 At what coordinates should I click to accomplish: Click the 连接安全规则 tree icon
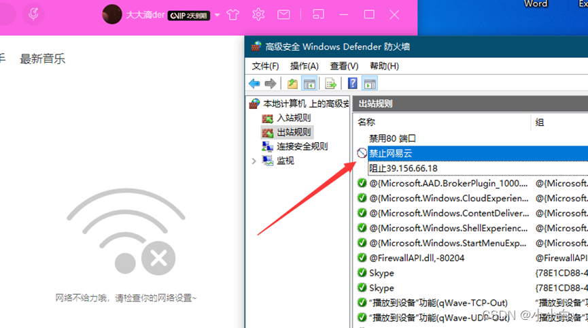(x=267, y=146)
